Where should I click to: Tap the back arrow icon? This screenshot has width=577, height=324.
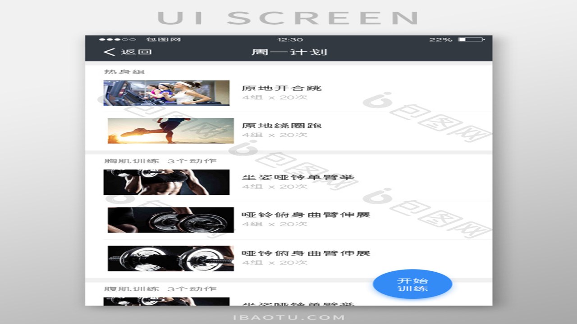click(x=109, y=52)
